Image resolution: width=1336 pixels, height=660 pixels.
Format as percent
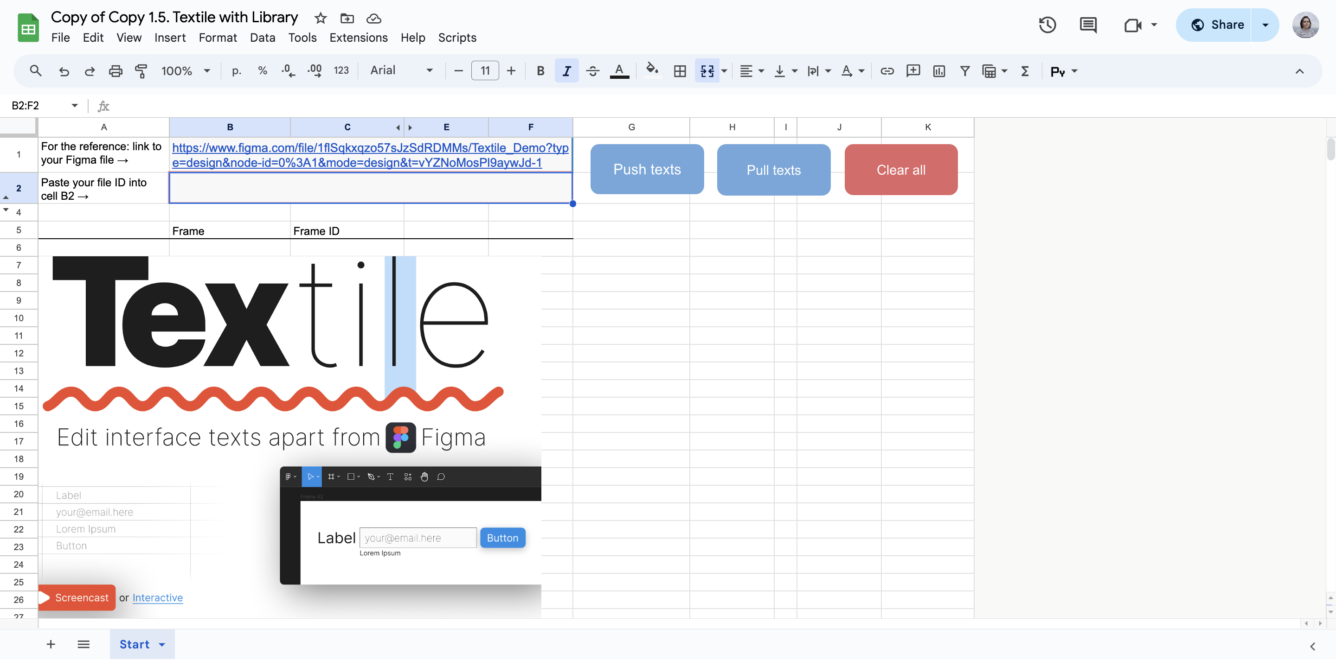tap(263, 71)
